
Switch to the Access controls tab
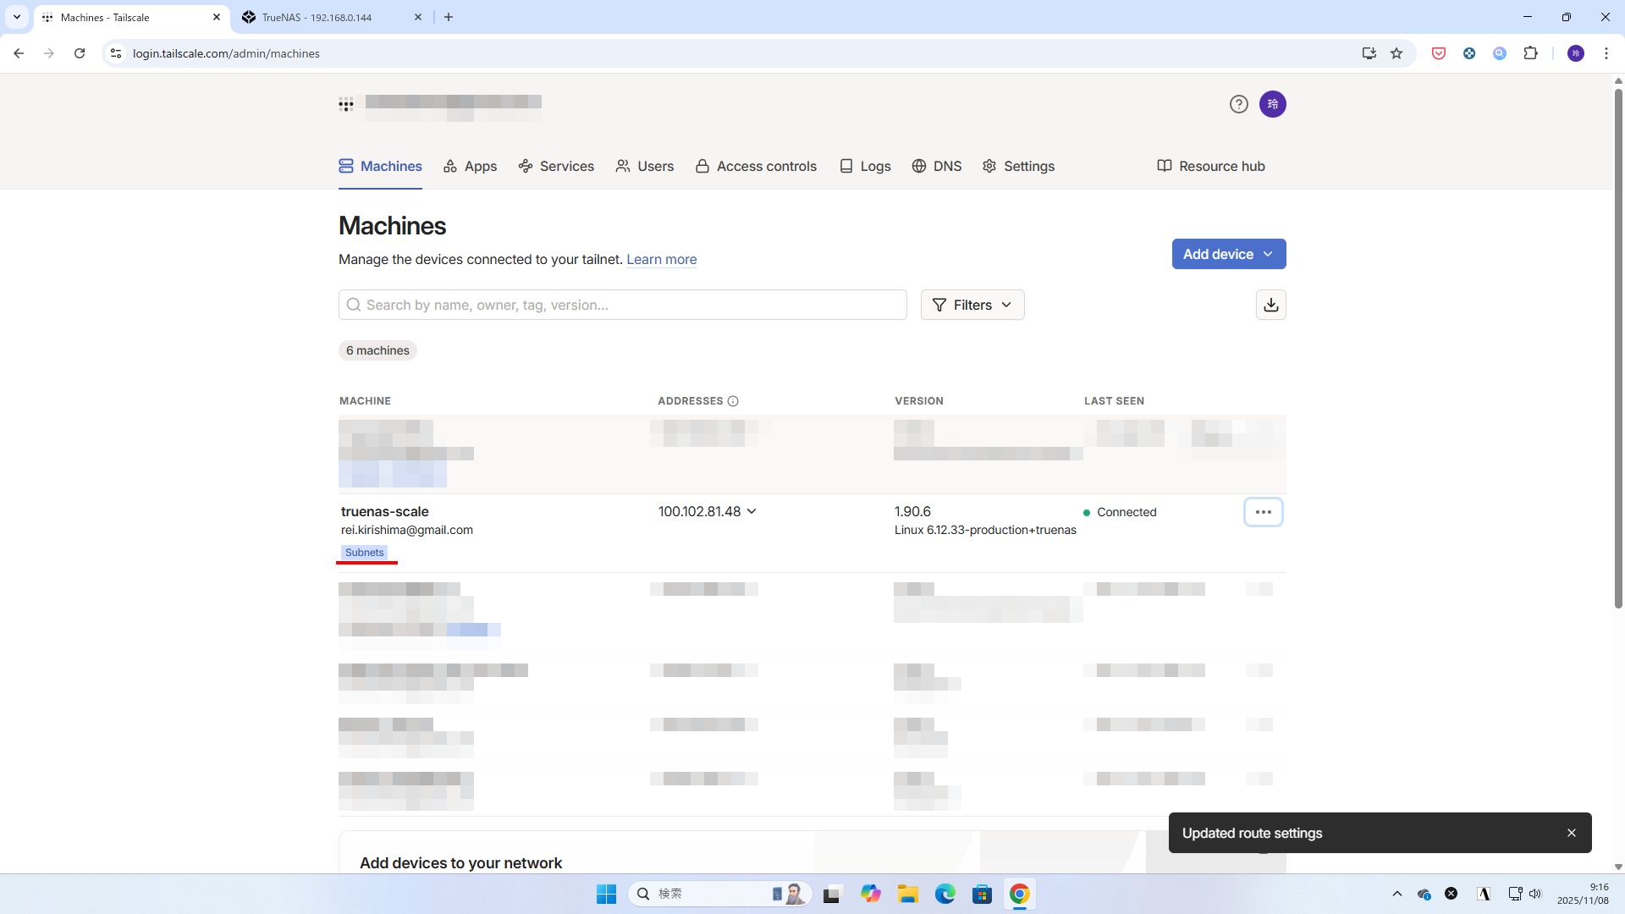756,166
